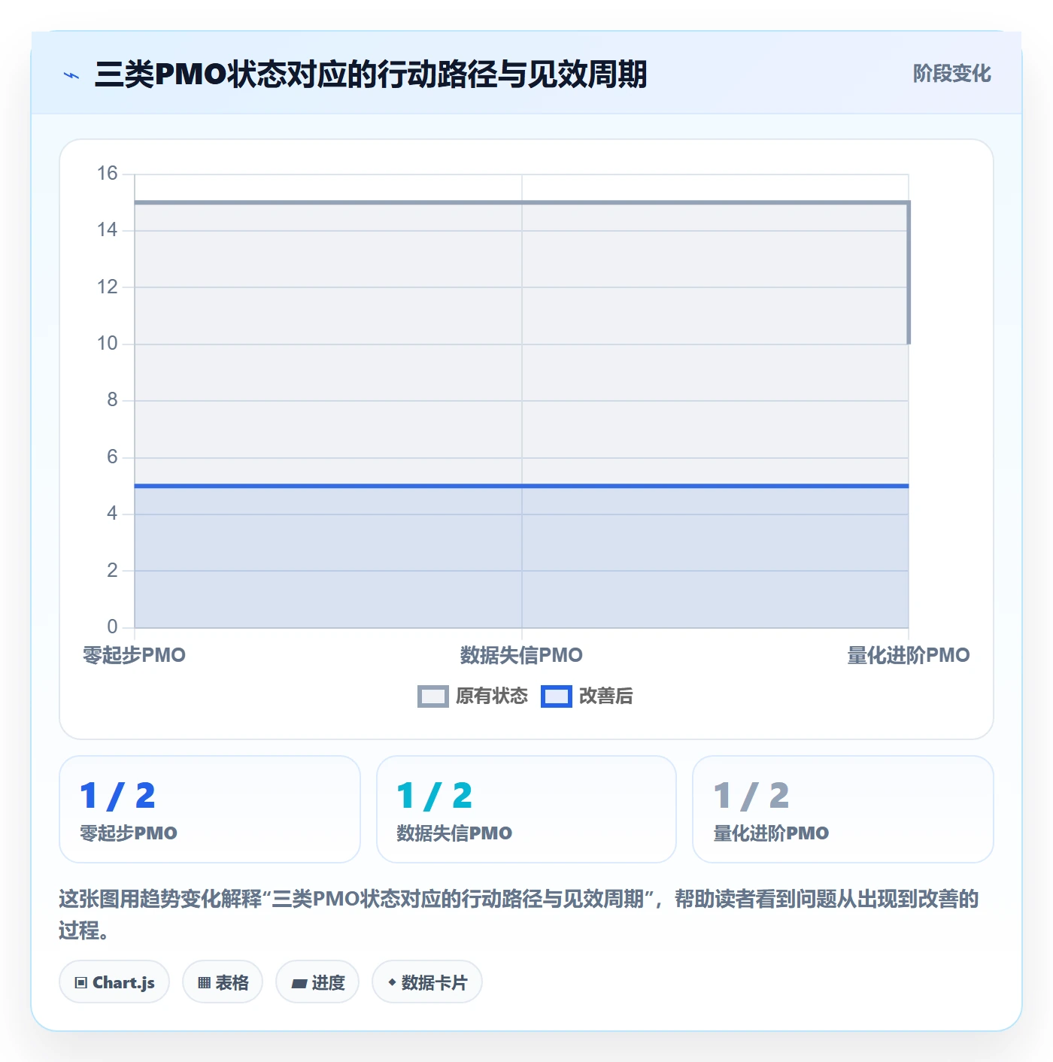Click the blue 改善后 legend color box
The height and width of the screenshot is (1062, 1053).
tap(557, 696)
